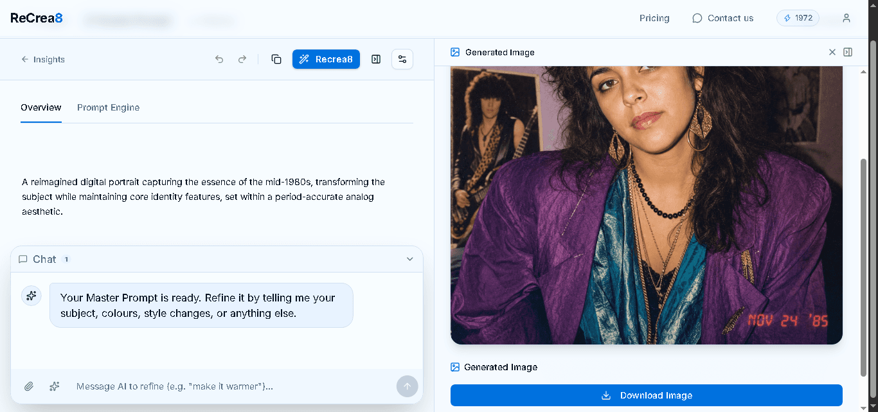The width and height of the screenshot is (878, 412).
Task: Click the AI sparkle avatar beside the chat reply
Action: click(x=31, y=296)
